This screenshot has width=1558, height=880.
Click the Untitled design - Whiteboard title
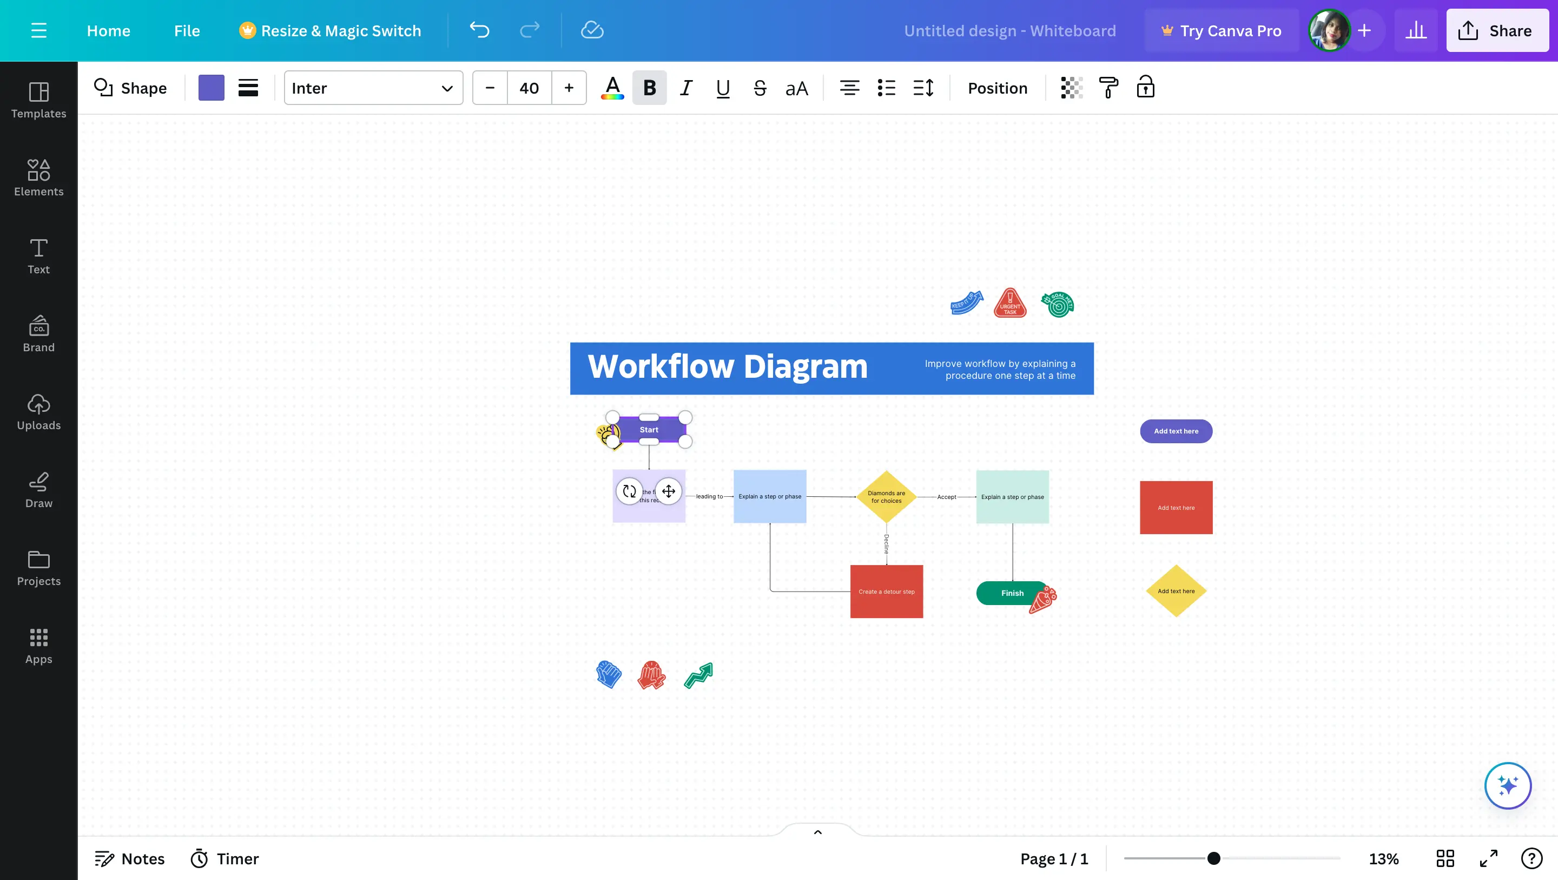[1009, 30]
